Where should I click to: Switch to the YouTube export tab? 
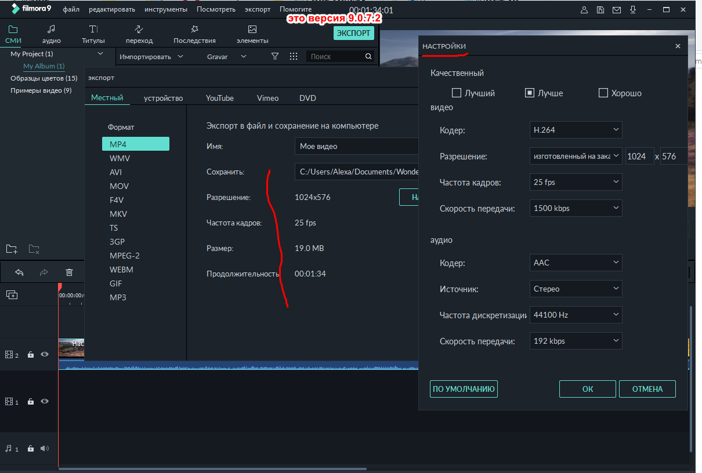(219, 98)
